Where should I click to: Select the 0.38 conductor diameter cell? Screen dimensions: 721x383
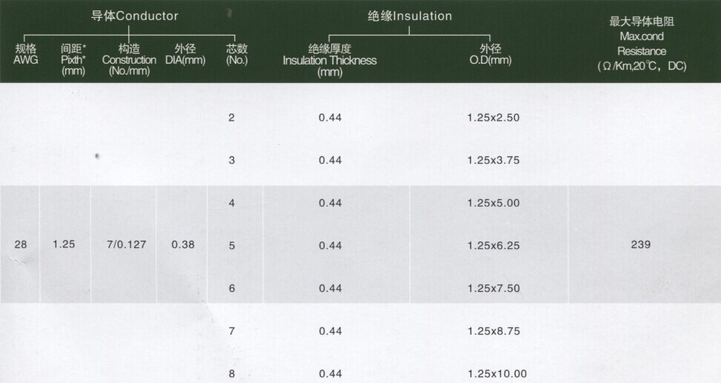pyautogui.click(x=183, y=244)
